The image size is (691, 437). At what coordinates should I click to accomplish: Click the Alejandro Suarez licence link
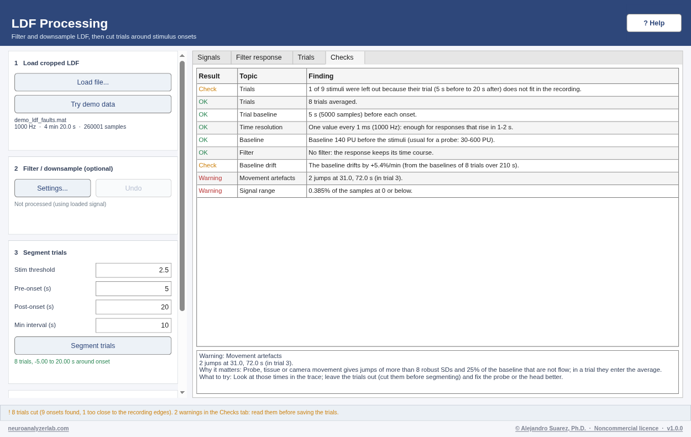(599, 428)
